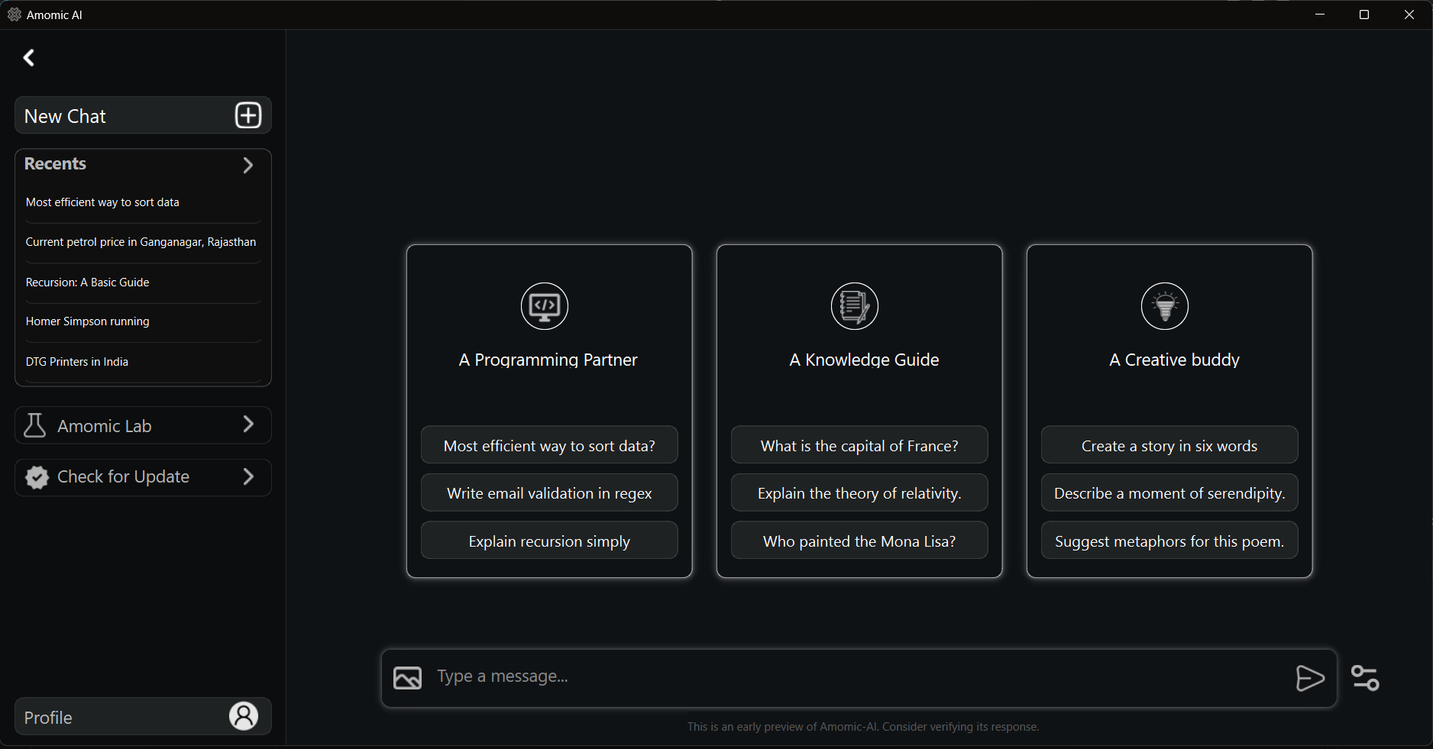Expand Check for Update chevron arrow
The image size is (1433, 749).
[x=248, y=477]
